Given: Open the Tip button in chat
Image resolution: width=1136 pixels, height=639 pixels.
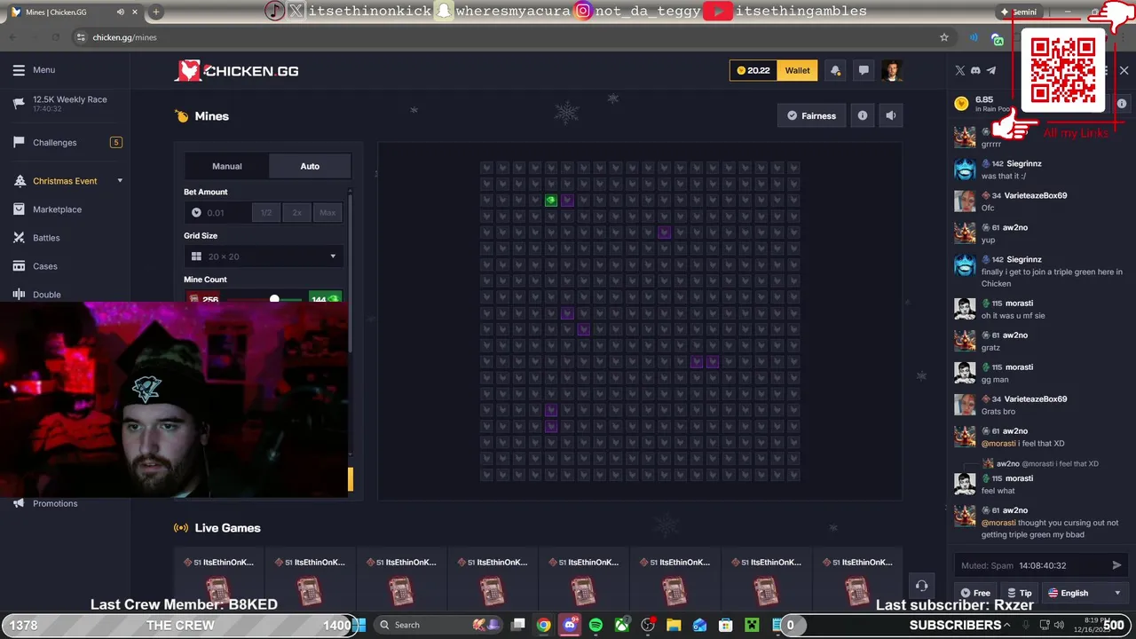Looking at the screenshot, I should pyautogui.click(x=1020, y=593).
